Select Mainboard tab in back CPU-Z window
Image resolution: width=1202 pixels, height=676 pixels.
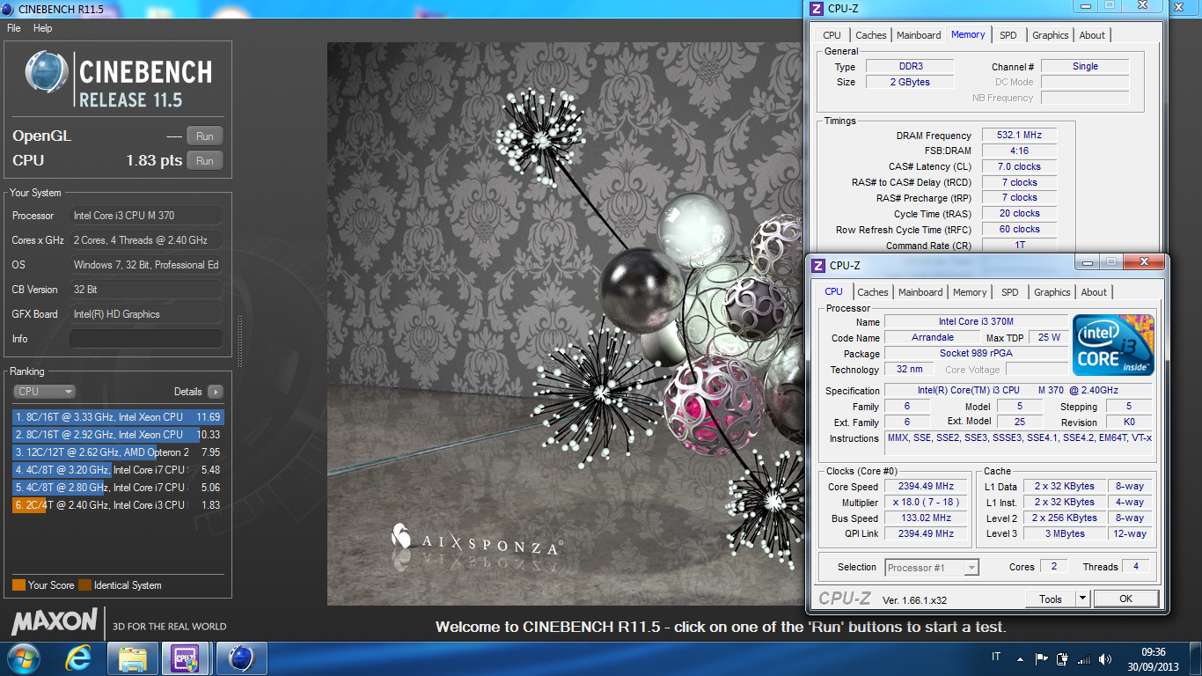pos(919,35)
